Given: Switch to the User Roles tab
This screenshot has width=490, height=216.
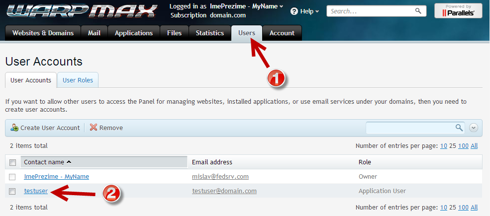Looking at the screenshot, I should [x=78, y=80].
